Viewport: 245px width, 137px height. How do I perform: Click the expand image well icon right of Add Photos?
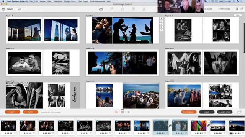point(239,112)
